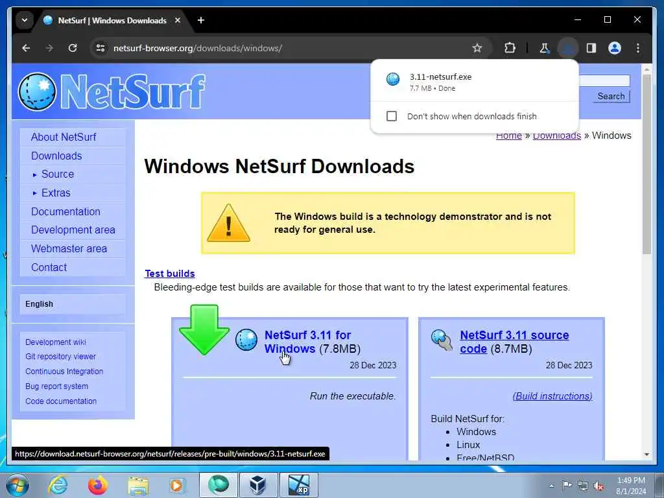Screen dimensions: 664x498
Task: Open the Build instructions link
Action: [x=552, y=396]
